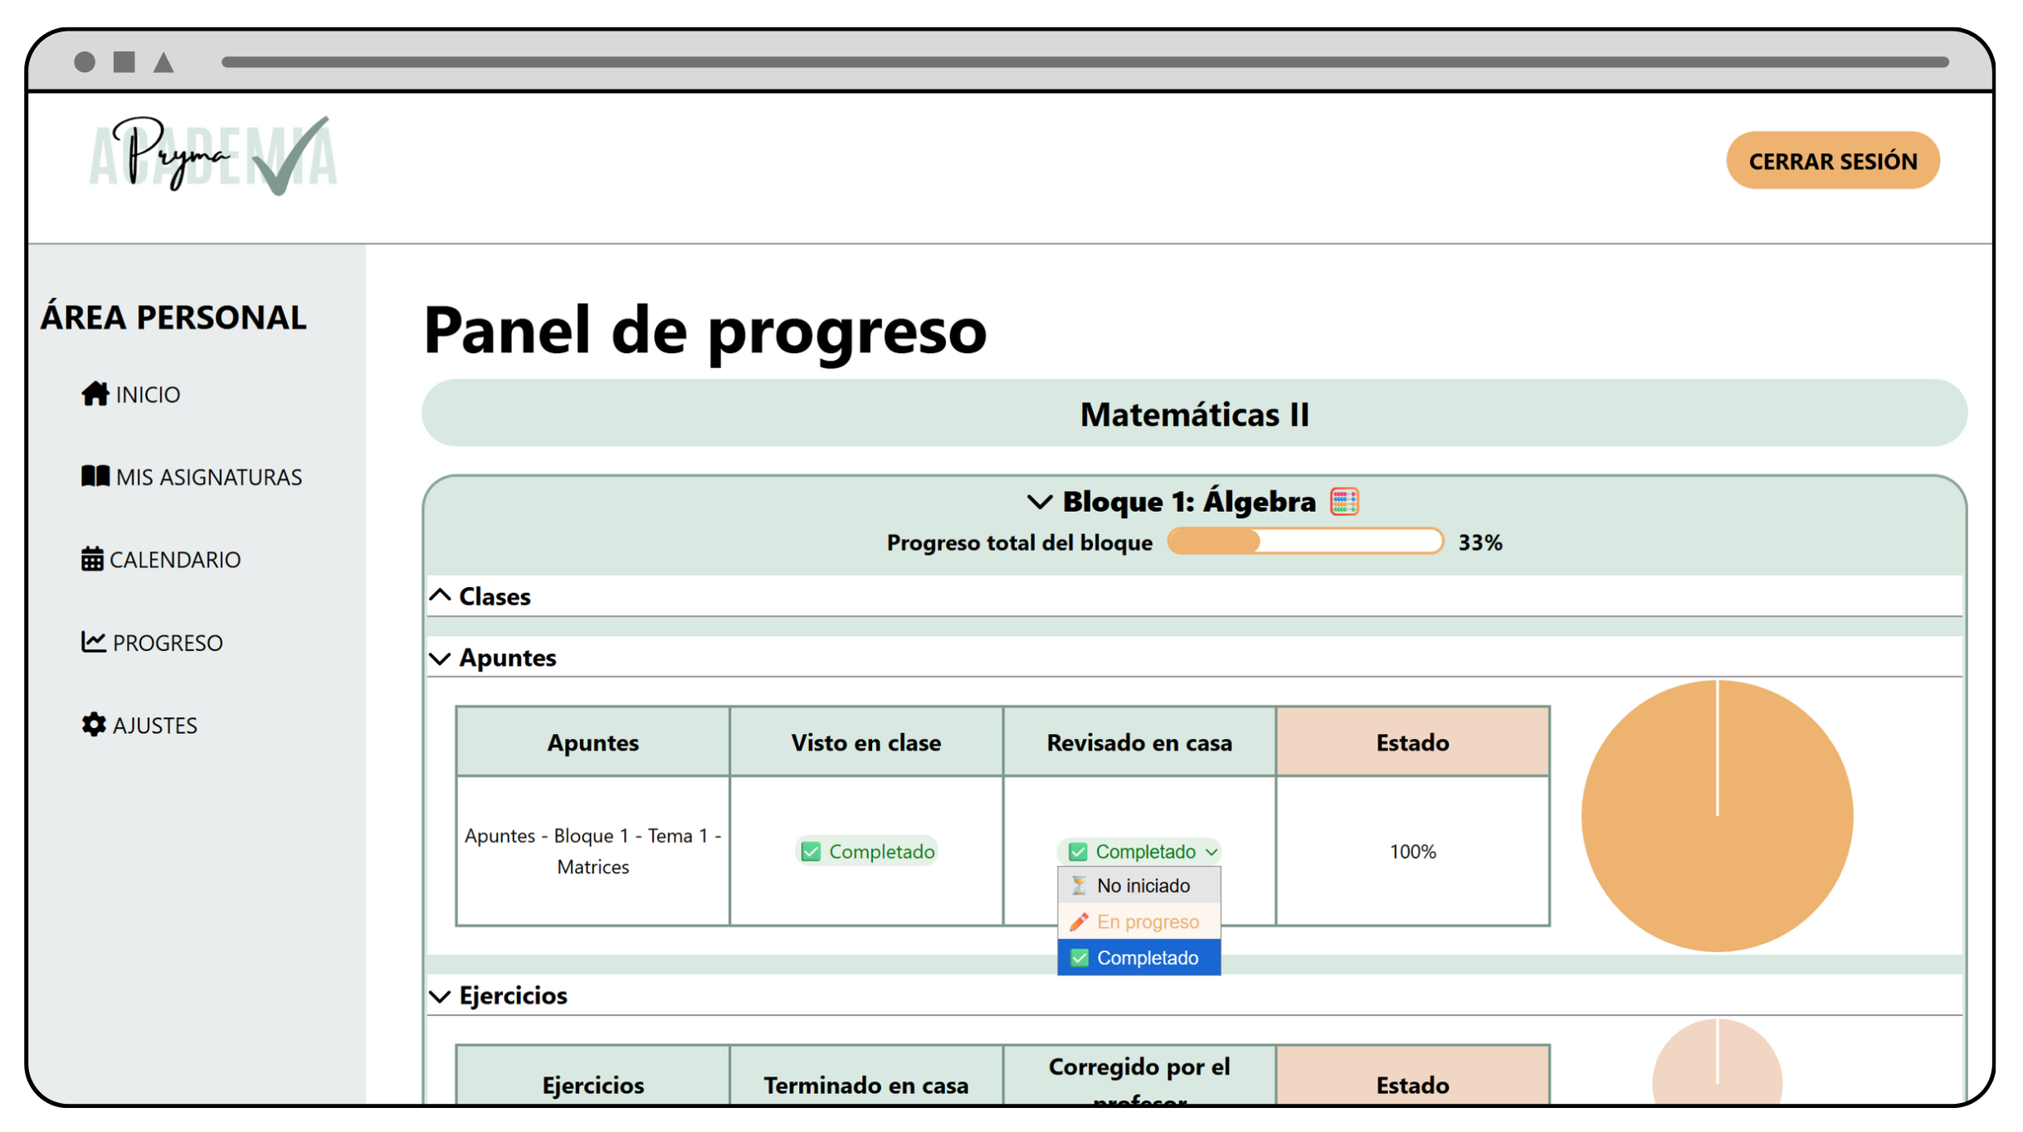Image resolution: width=2023 pixels, height=1132 pixels.
Task: Collapse the Ejercicios section
Action: [x=440, y=996]
